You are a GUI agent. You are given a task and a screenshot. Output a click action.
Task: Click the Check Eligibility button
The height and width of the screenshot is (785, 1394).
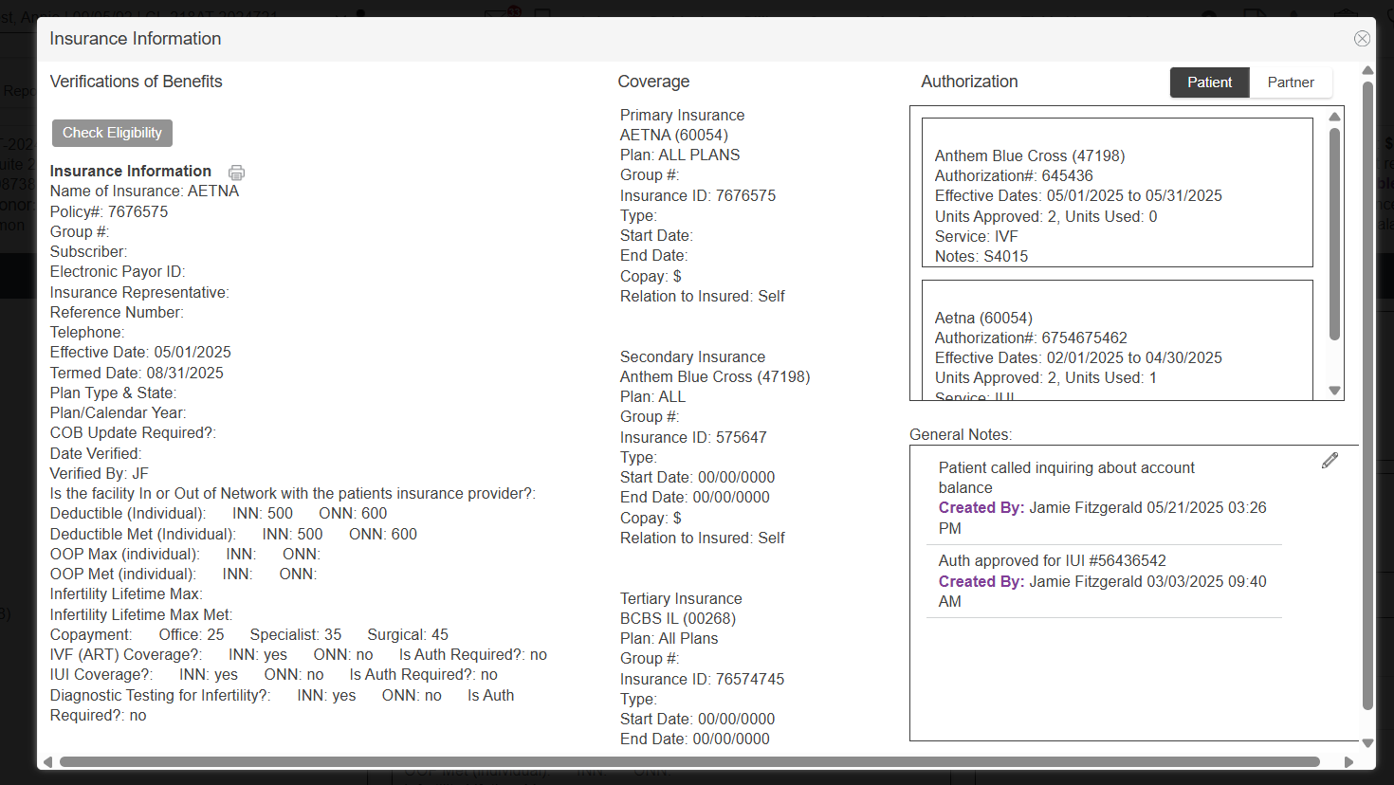pyautogui.click(x=112, y=133)
